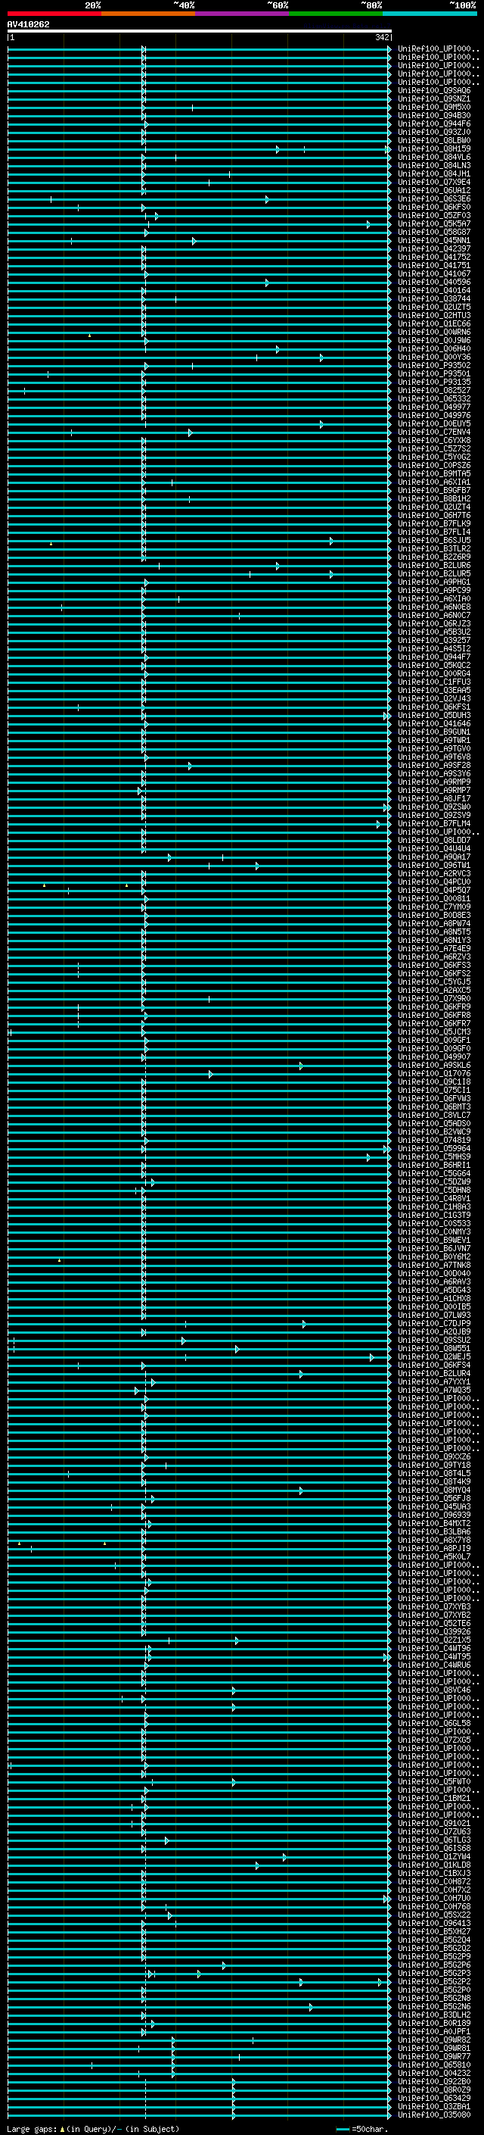This screenshot has height=2135, width=484.
Task: Select the UniRef100_Q96TW1 label
Action: click(x=434, y=865)
